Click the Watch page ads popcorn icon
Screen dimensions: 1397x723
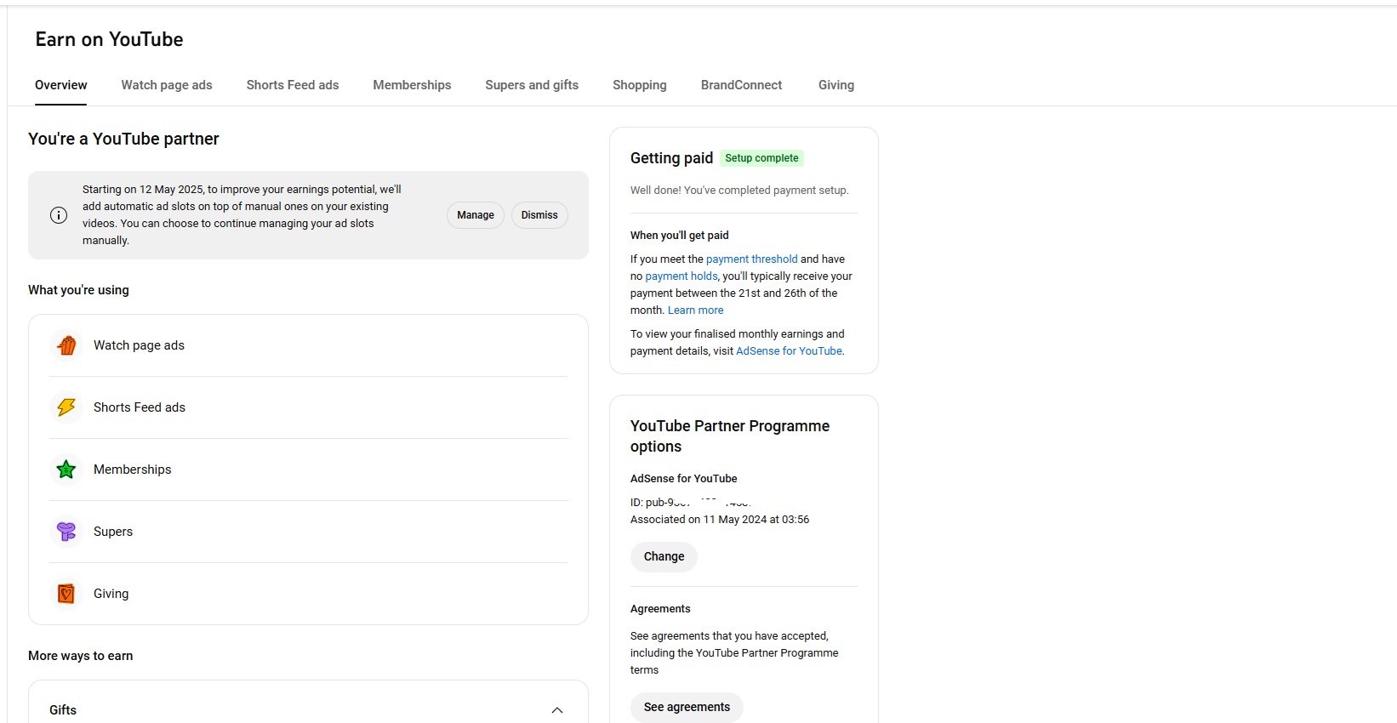[66, 345]
